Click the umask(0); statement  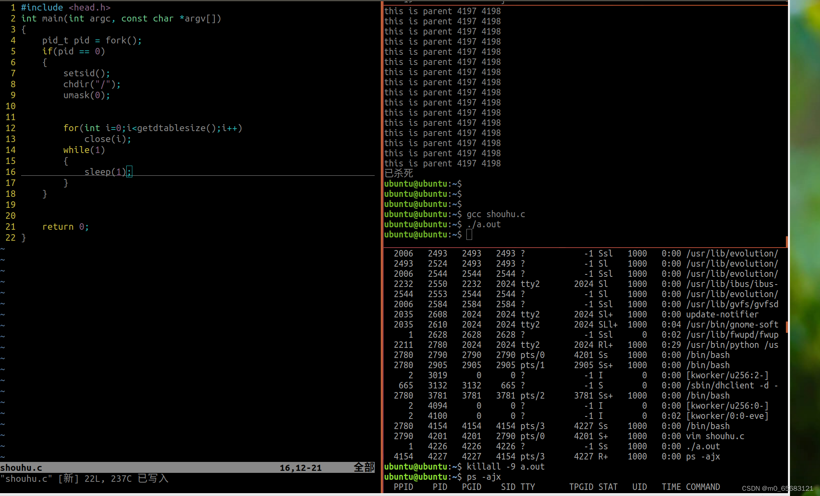point(86,95)
